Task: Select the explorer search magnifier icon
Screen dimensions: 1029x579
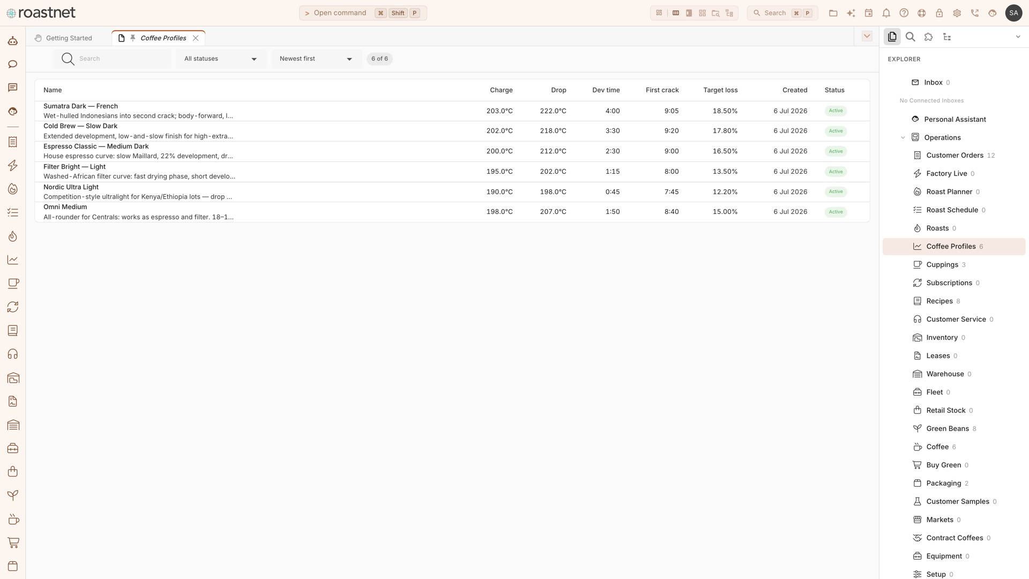Action: [x=911, y=37]
